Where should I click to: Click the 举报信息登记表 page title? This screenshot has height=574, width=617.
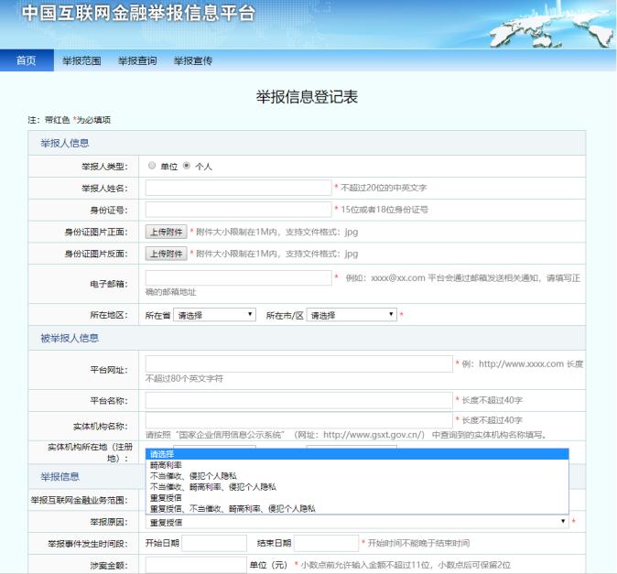click(x=307, y=97)
